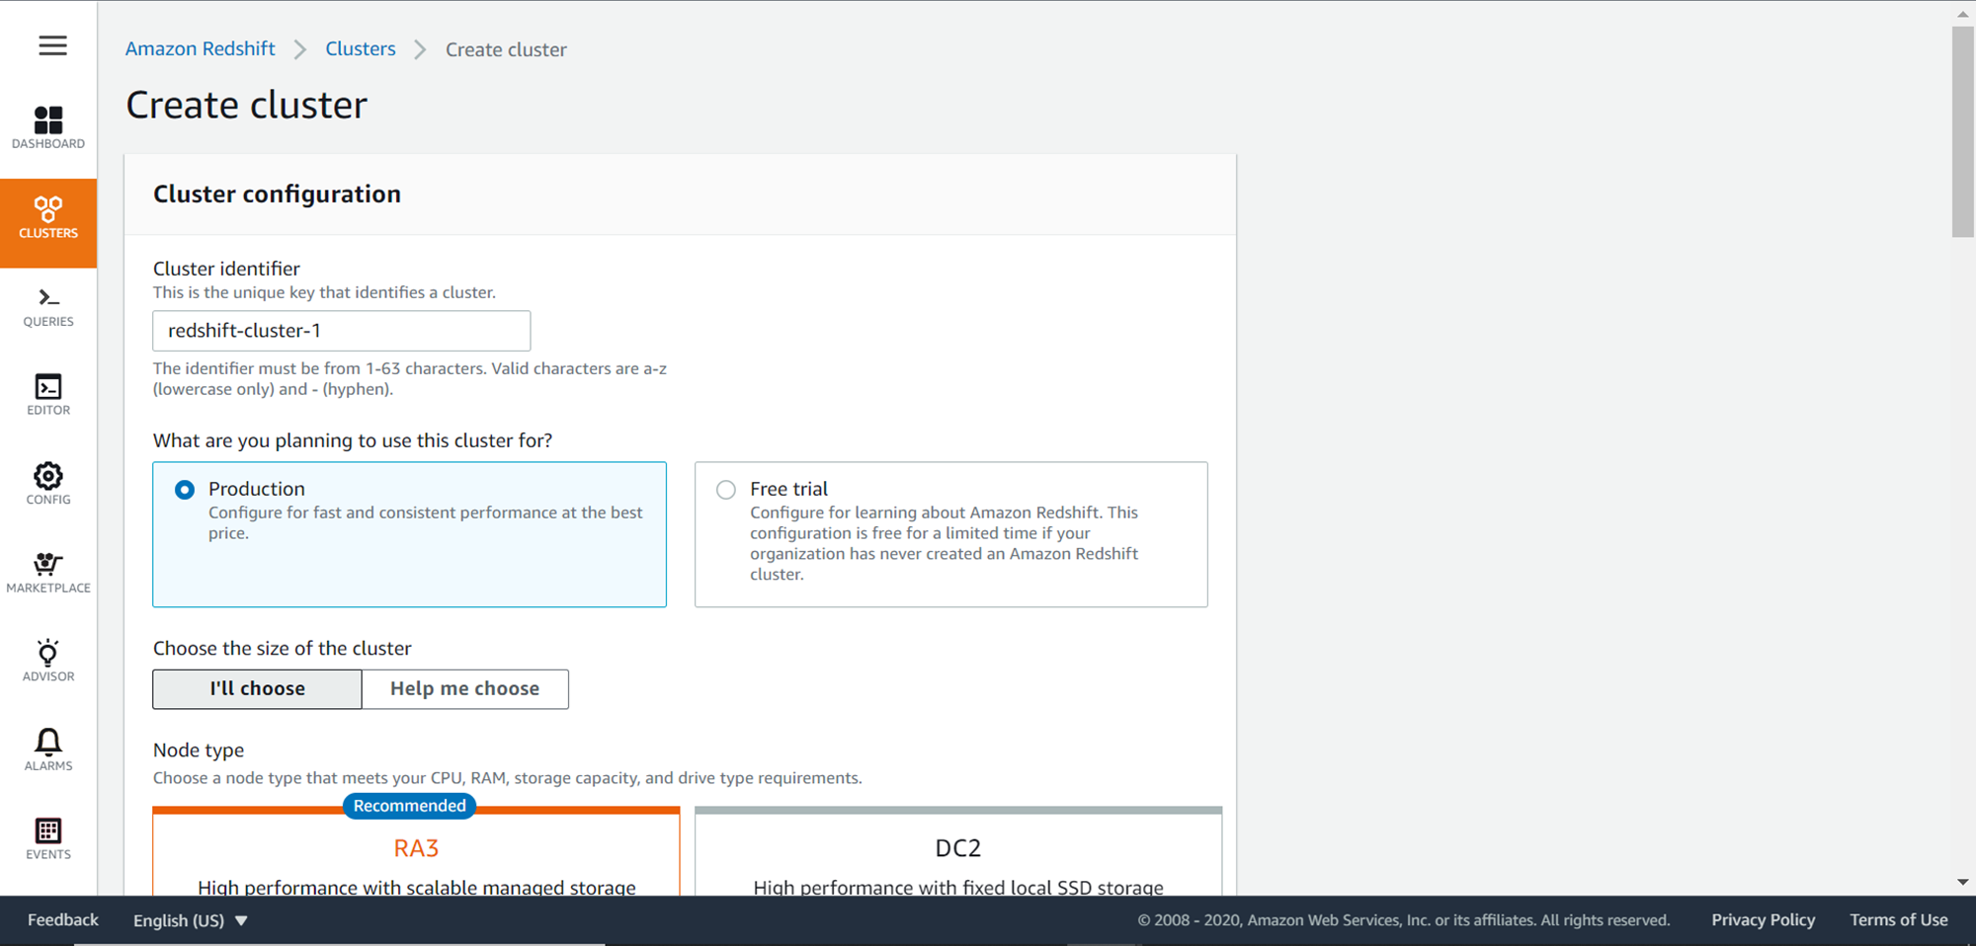Click the "Node type" label
Viewport: 1976px width, 946px height.
[x=199, y=750]
